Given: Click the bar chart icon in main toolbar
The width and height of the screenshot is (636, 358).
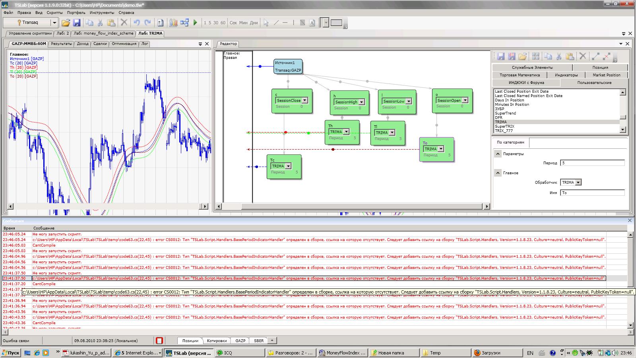Looking at the screenshot, I should (173, 23).
